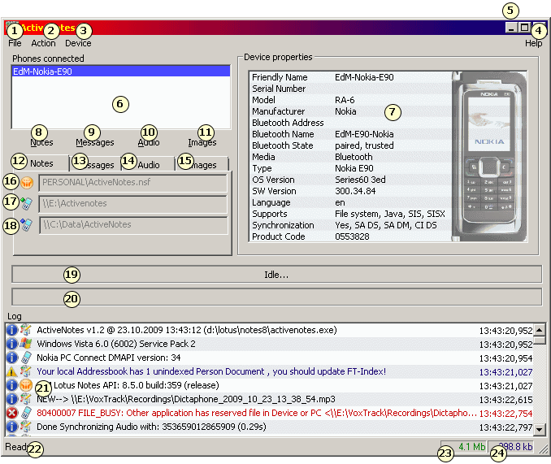The width and height of the screenshot is (551, 464).
Task: Click info icon on Done Synchronizing Audio row
Action: 12,427
